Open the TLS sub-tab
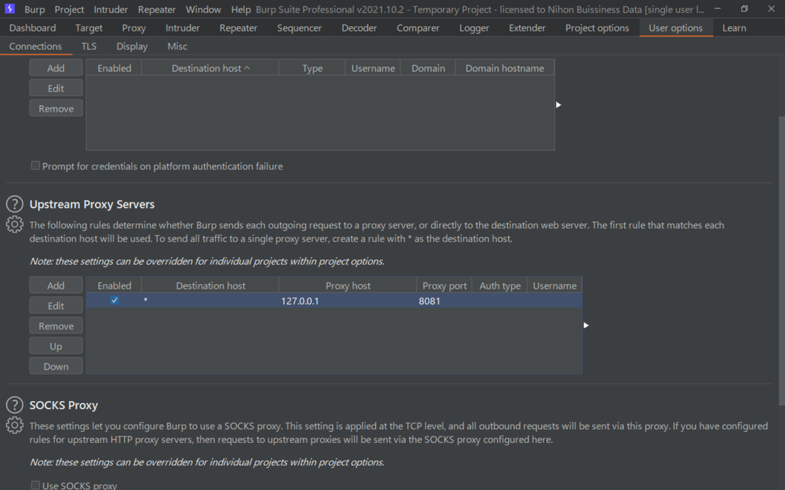Viewport: 785px width, 490px height. [89, 46]
